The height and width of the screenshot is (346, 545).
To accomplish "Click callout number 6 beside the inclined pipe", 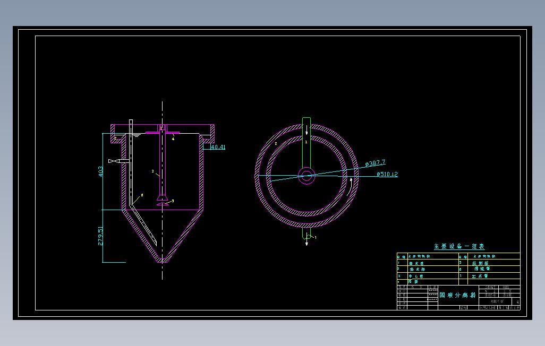I will click(x=142, y=195).
